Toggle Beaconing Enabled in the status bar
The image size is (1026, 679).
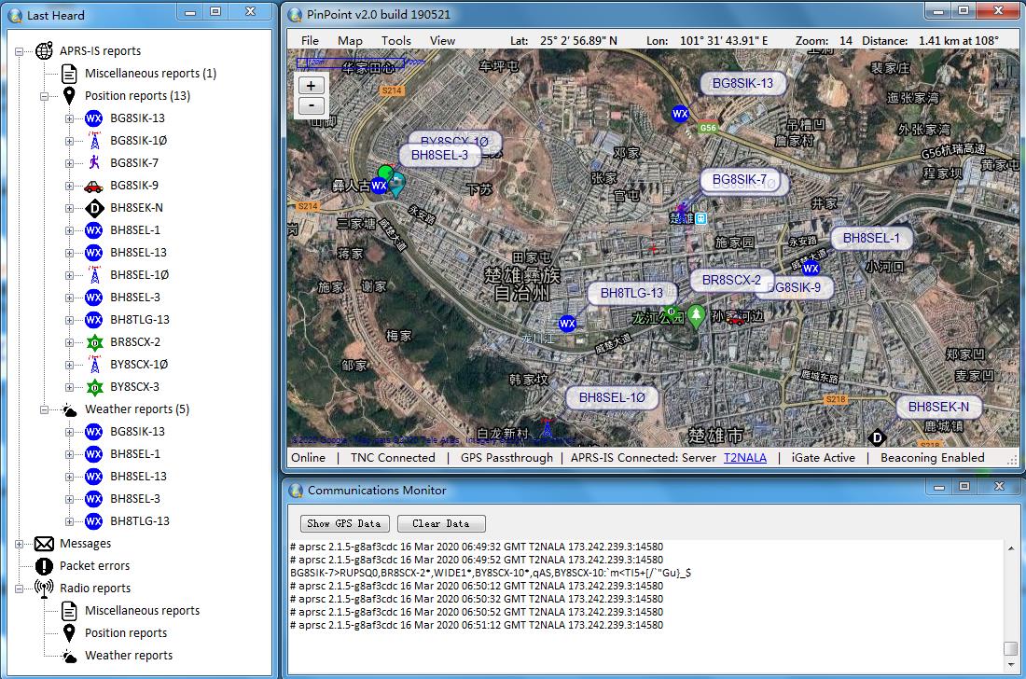(932, 458)
